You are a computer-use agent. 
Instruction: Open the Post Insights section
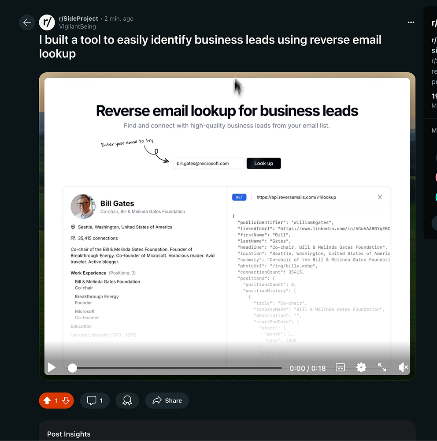pyautogui.click(x=69, y=434)
